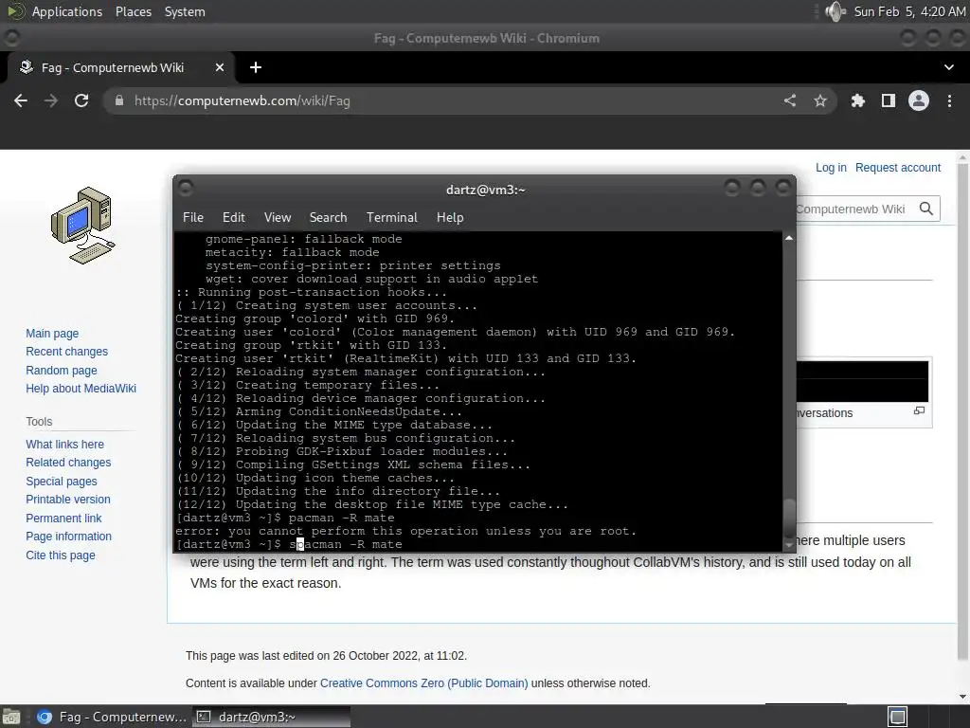Open the terminal File menu
970x728 pixels.
click(193, 217)
